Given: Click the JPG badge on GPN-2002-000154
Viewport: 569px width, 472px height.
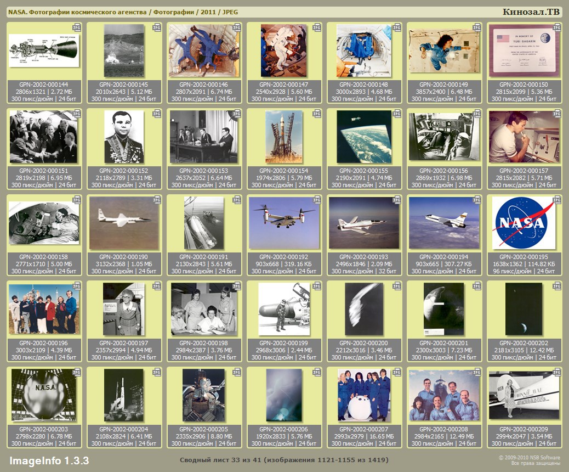Looking at the screenshot, I should (317, 113).
